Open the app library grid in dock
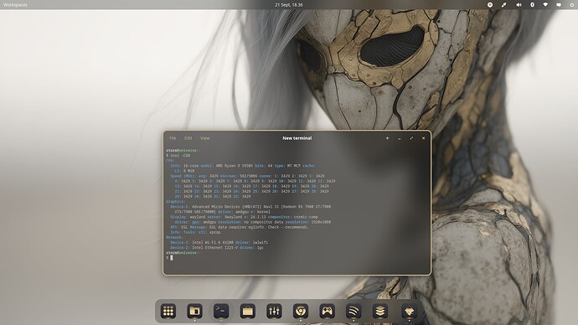This screenshot has height=325, width=578. tap(168, 312)
